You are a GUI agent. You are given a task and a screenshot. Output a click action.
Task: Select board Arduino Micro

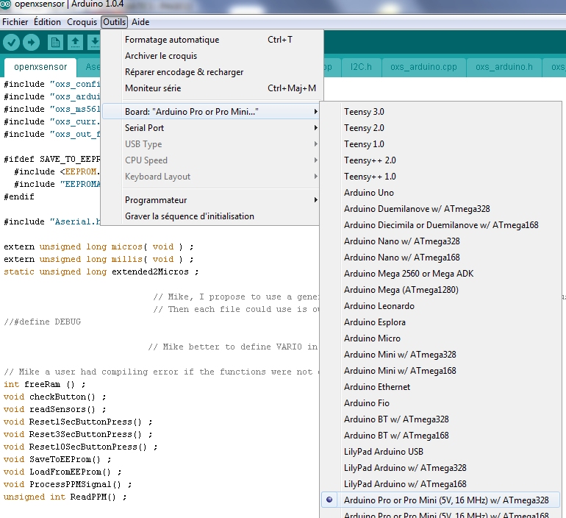(440, 338)
